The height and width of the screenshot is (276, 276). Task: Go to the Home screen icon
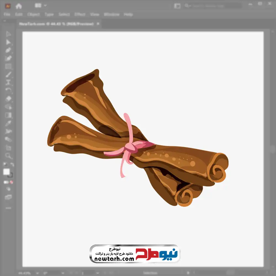click(19, 6)
